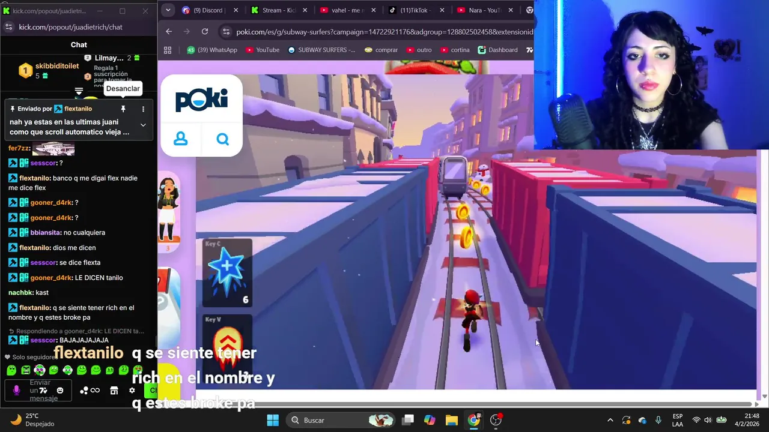Click the Poki logo

coord(201,100)
